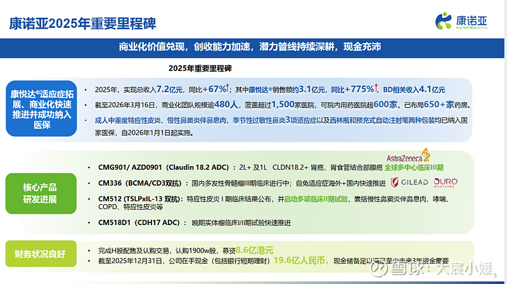Screen dimensions: 507x284
Task: Click the Keymed Biosciences logo at top right
Action: (461, 22)
